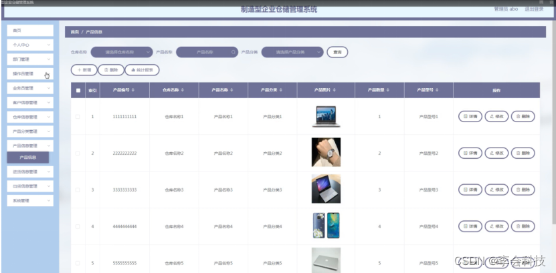Screen dimensions: 556x273
Task: Open the laptop image in row 1
Action: click(326, 116)
